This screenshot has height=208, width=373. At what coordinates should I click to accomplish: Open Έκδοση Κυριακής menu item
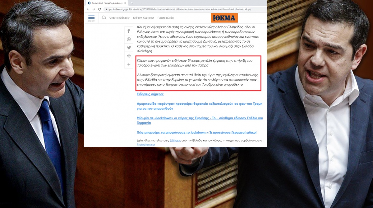pos(143,18)
